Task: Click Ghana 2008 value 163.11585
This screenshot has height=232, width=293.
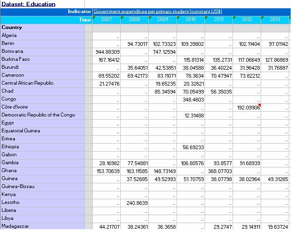Action: pos(137,171)
